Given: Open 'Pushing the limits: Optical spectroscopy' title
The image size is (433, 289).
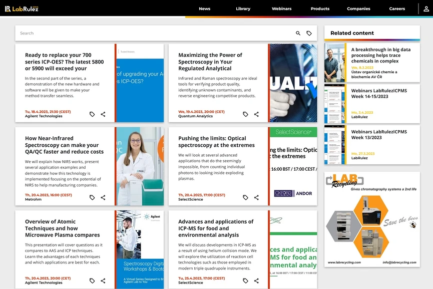Looking at the screenshot, I should tap(216, 142).
